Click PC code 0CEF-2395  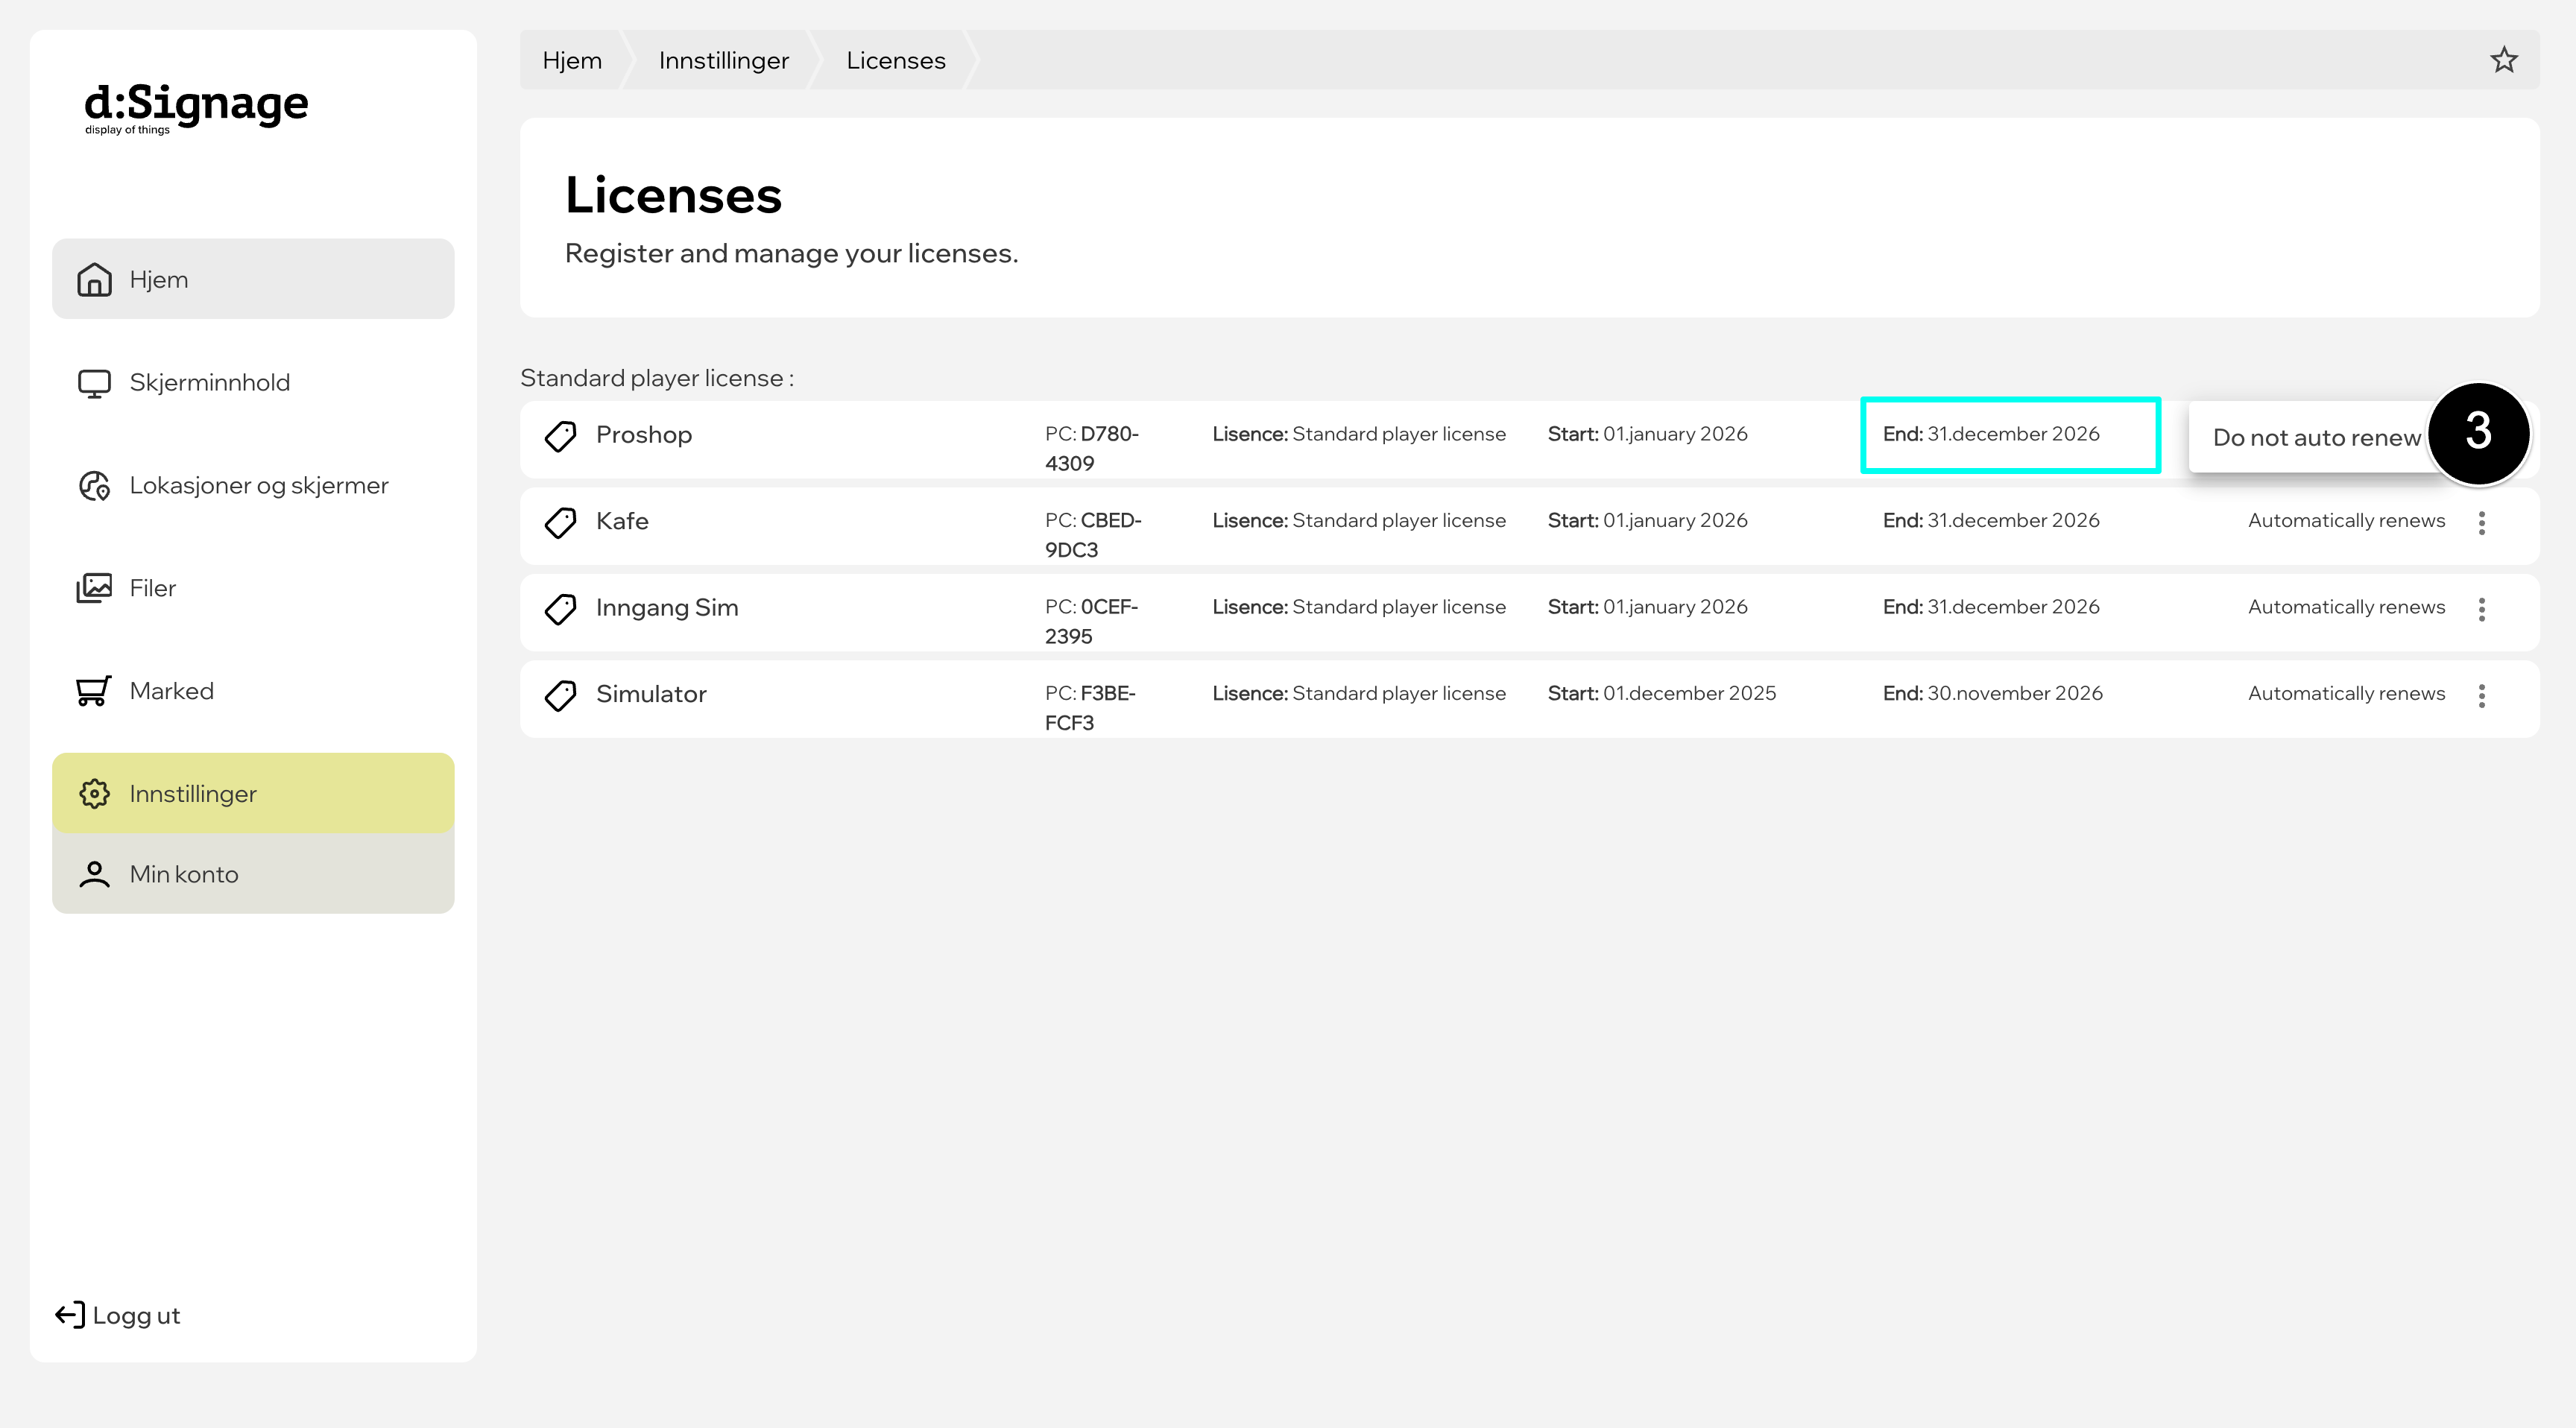coord(1092,622)
